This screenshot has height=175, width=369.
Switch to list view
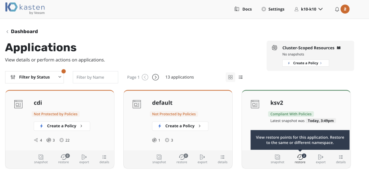[x=241, y=77]
